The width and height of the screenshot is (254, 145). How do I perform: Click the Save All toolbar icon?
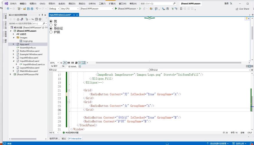click(x=32, y=9)
